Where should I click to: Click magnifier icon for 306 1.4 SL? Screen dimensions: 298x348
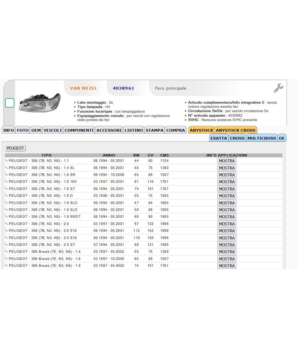[x=6, y=167]
